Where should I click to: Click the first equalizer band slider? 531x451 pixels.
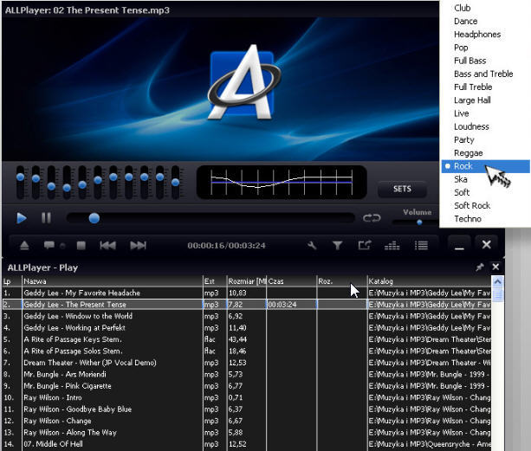20,177
